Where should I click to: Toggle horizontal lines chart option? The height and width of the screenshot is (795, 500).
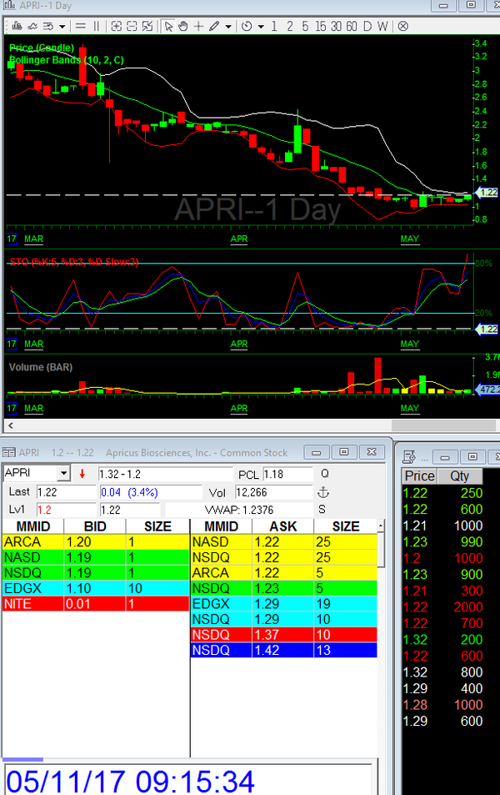[x=79, y=26]
